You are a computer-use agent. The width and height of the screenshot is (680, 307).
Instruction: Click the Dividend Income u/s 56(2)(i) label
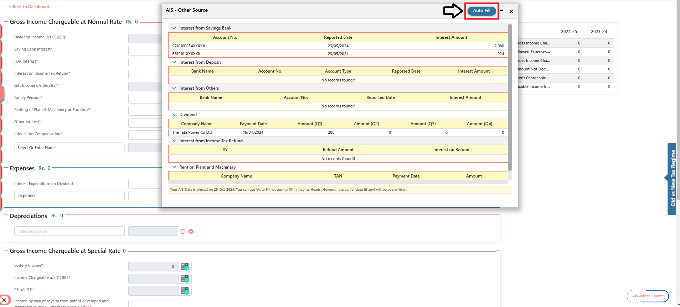[40, 37]
